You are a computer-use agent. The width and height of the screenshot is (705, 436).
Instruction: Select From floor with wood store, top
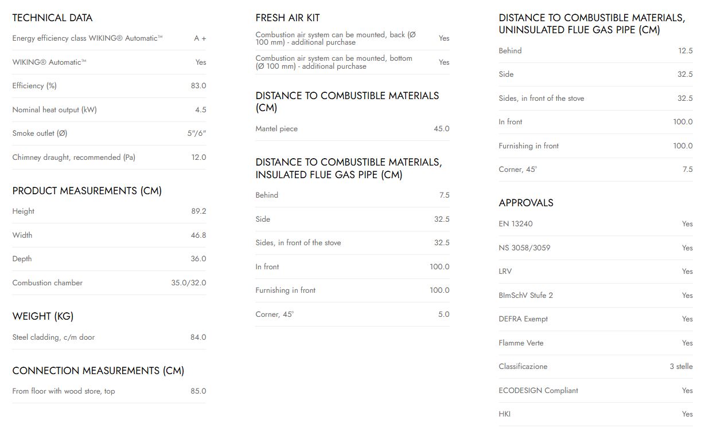pyautogui.click(x=63, y=391)
